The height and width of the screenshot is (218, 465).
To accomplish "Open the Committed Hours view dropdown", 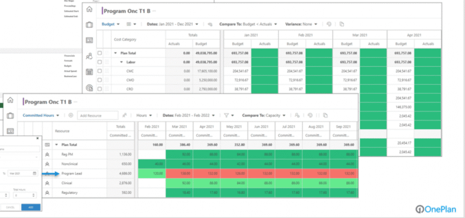I will [x=41, y=116].
